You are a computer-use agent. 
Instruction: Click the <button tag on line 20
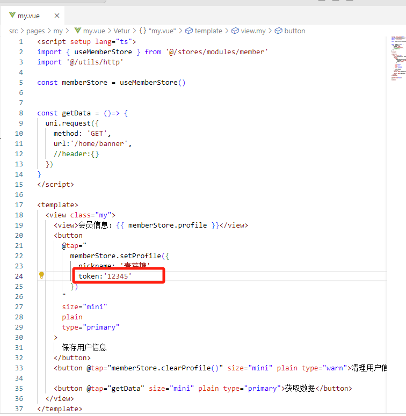pyautogui.click(x=68, y=236)
